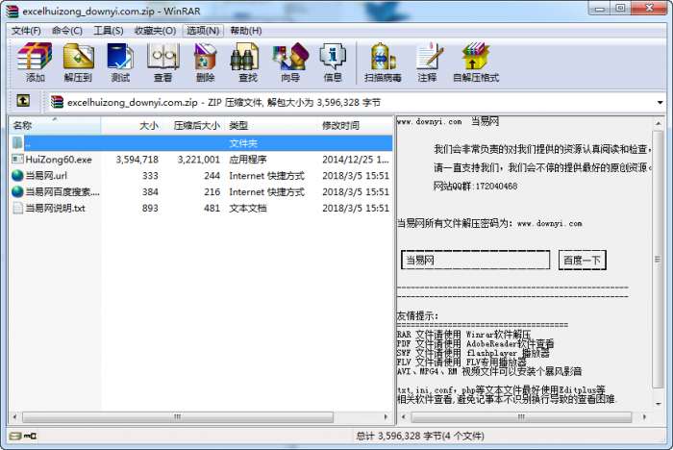This screenshot has width=673, height=450.
Task: Click comment pane scroll down arrow
Action: (658, 404)
